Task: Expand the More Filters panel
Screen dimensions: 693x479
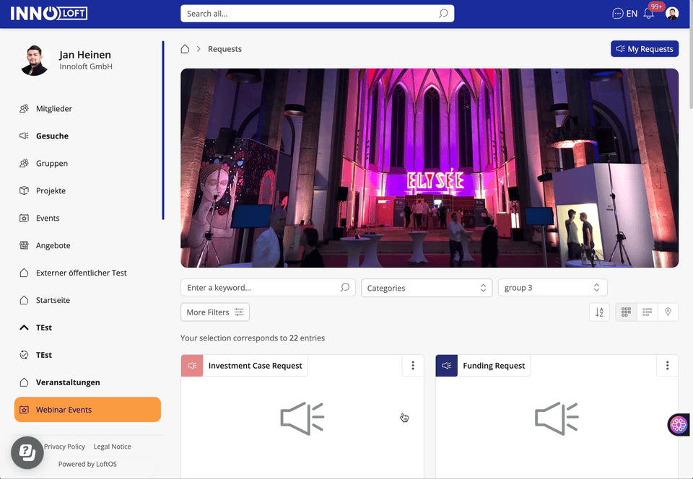Action: coord(214,312)
